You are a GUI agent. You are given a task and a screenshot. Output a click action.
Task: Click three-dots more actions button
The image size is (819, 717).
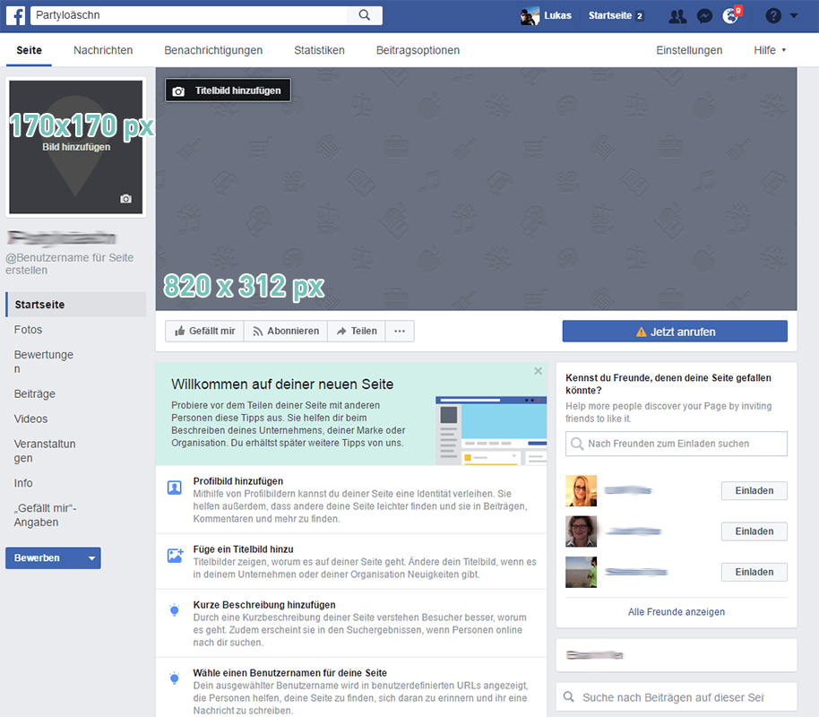pos(400,332)
